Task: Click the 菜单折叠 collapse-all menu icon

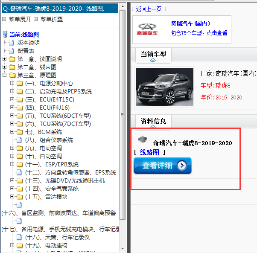Action: (x=35, y=19)
